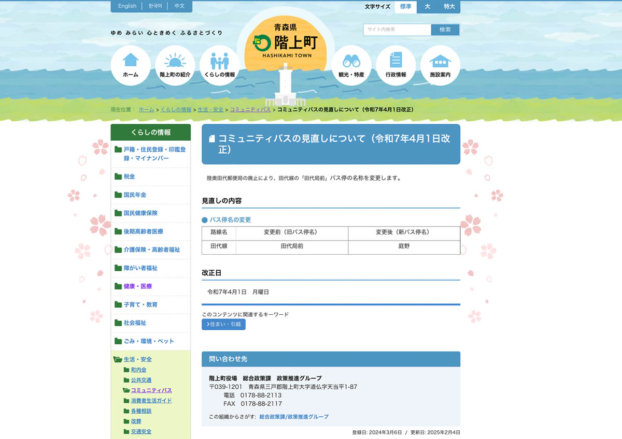Screen dimensions: 622x439
Task: Open 交通安全 submenu link
Action: point(142,431)
